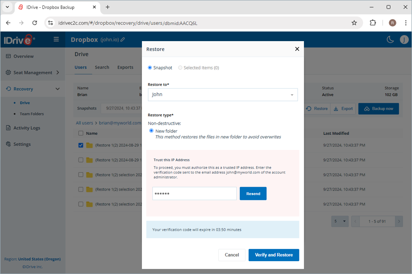Open the tab search dropdown arrow

7,7
